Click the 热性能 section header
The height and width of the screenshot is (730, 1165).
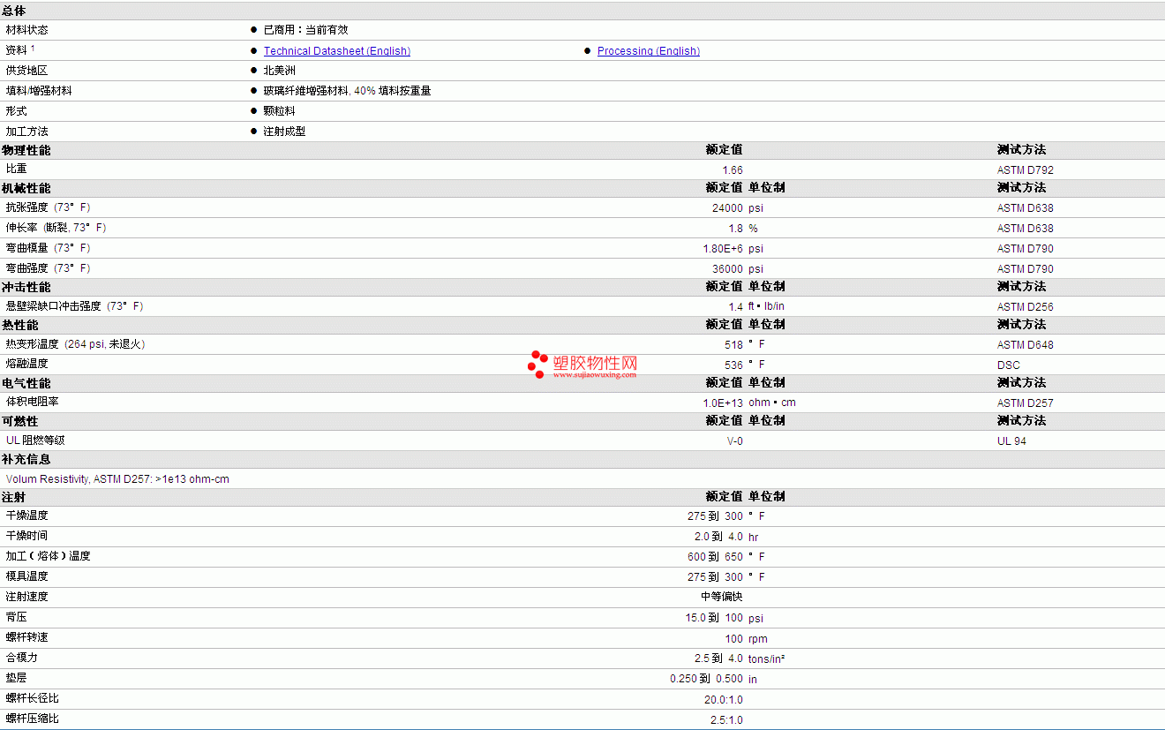[20, 325]
